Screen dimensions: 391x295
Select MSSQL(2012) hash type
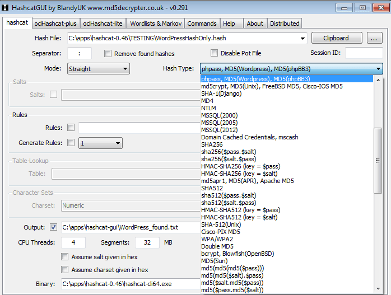pyautogui.click(x=287, y=130)
